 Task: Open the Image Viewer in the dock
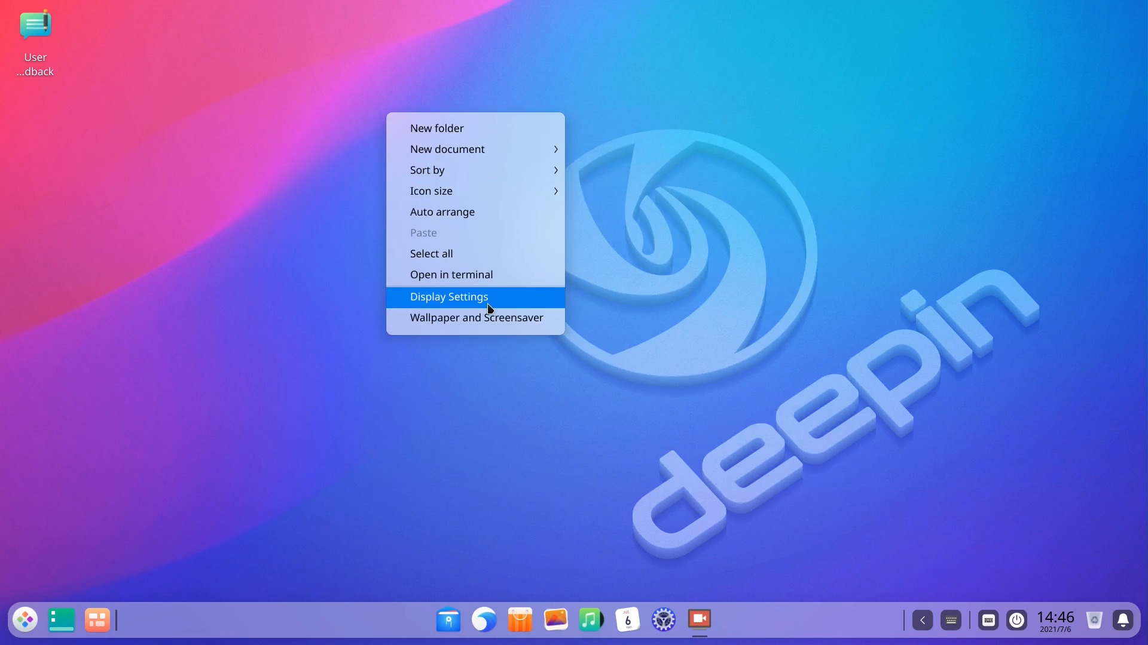(x=555, y=620)
